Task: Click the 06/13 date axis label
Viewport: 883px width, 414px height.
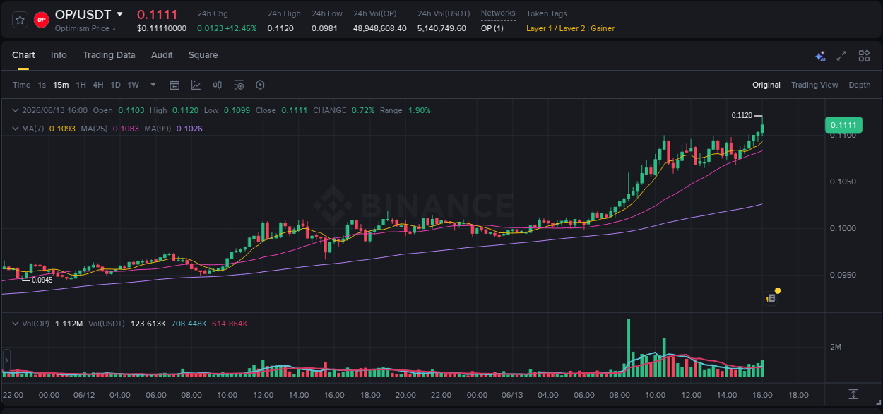Action: click(513, 395)
